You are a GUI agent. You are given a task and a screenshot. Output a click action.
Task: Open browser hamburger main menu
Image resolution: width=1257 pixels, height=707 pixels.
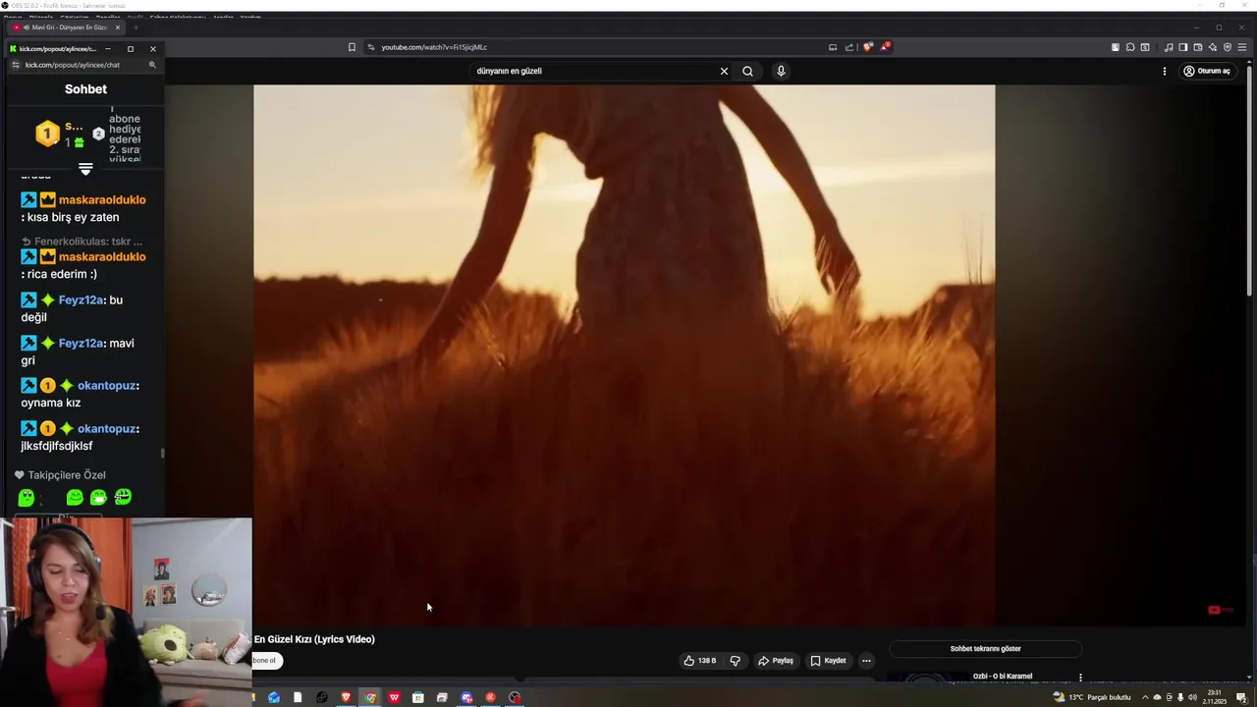pos(1243,47)
